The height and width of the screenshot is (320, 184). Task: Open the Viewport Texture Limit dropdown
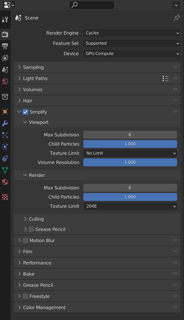130,153
